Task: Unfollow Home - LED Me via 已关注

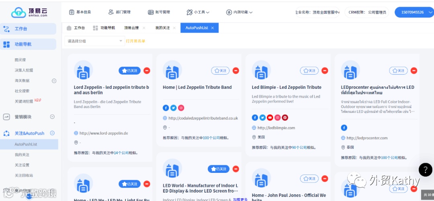Action: pos(129,184)
